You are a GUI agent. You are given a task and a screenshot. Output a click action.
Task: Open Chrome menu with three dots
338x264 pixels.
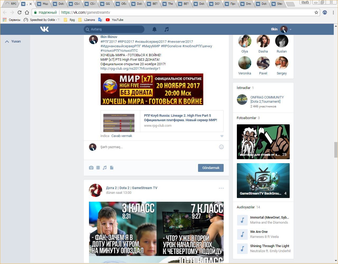pos(333,12)
